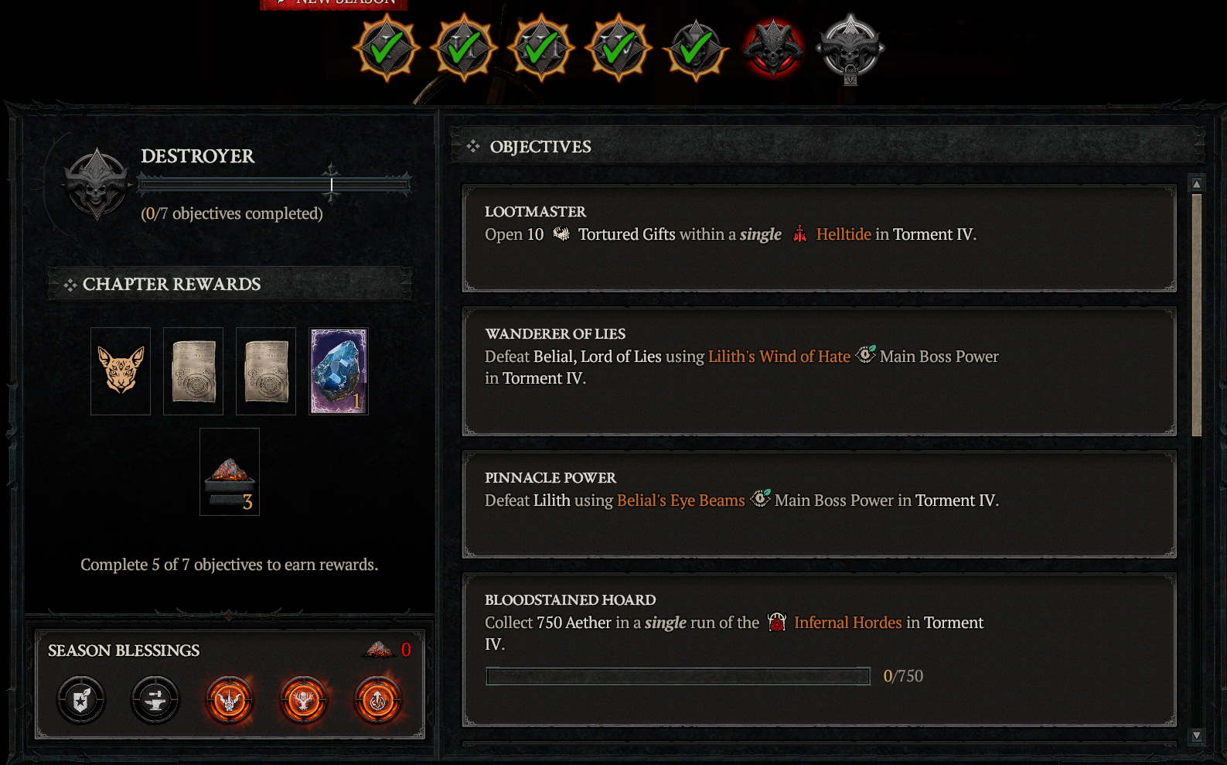Select the Pinnacle Power objective card
Viewport: 1227px width, 765px height.
[x=820, y=504]
